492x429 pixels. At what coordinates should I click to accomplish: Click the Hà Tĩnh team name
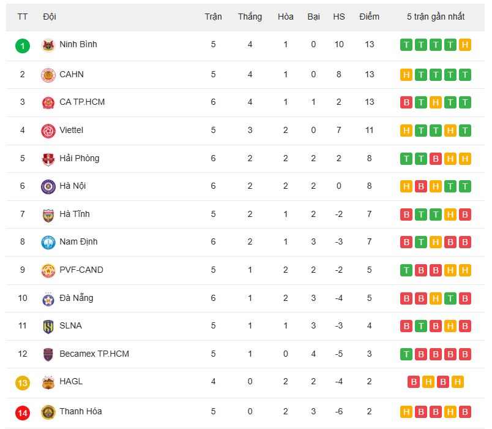[x=75, y=214]
